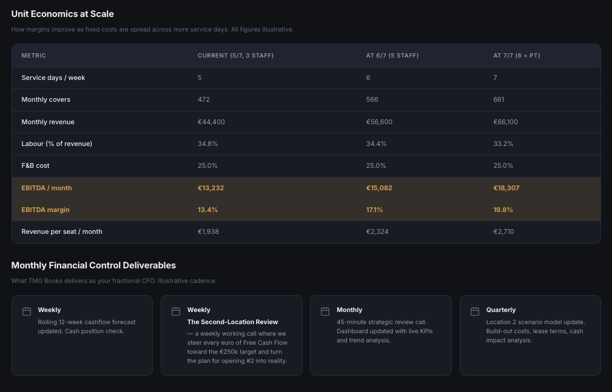612x392 pixels.
Task: Click the Unit Economics at Scale heading
Action: (62, 14)
